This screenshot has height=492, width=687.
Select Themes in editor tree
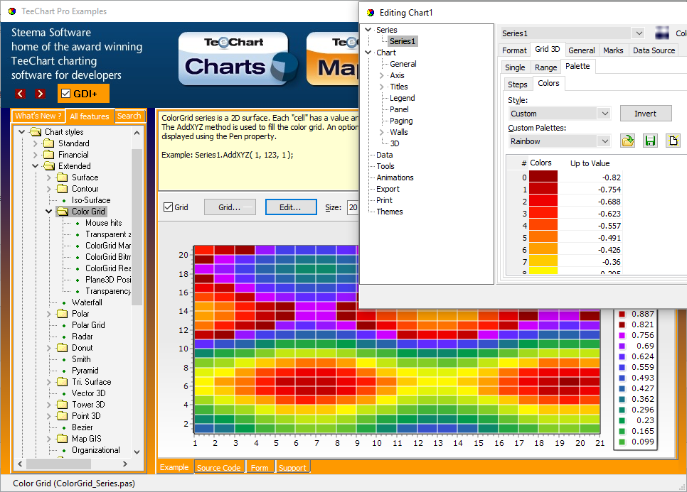390,212
